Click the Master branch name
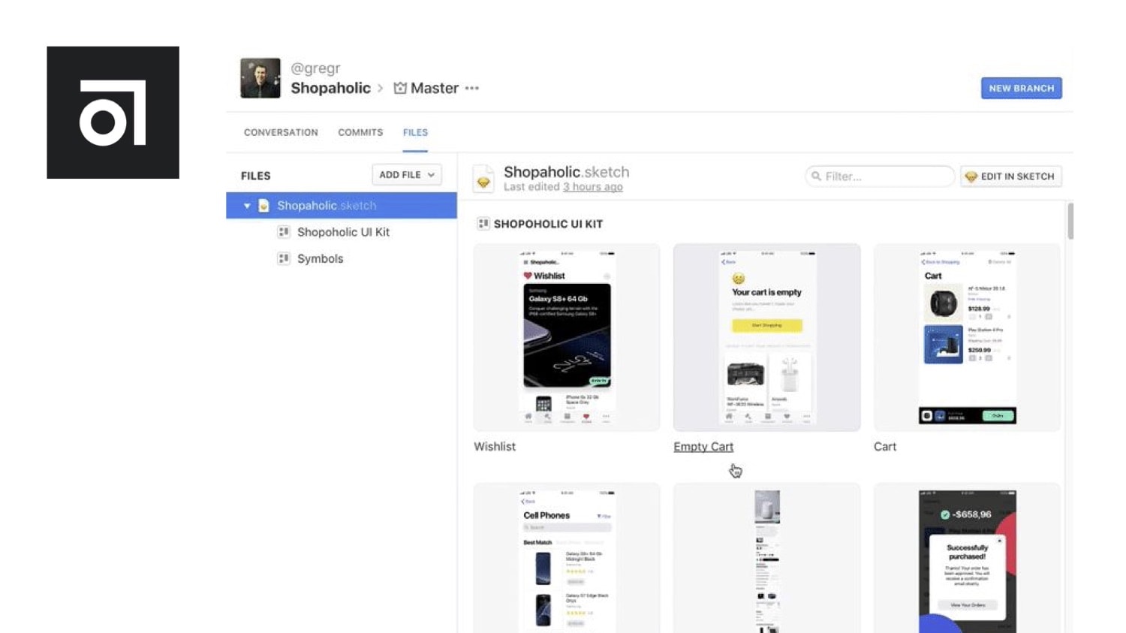This screenshot has width=1126, height=633. pyautogui.click(x=435, y=88)
